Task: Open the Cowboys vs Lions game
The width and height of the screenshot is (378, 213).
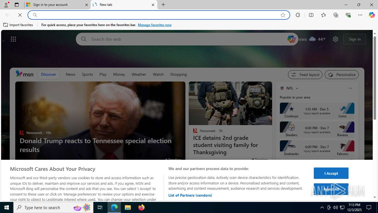Action: click(317, 111)
